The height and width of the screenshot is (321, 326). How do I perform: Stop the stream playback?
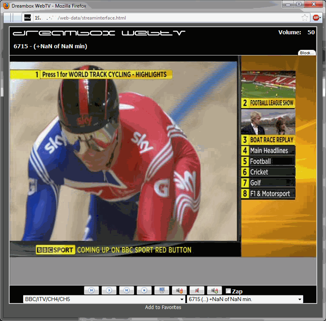(144, 290)
